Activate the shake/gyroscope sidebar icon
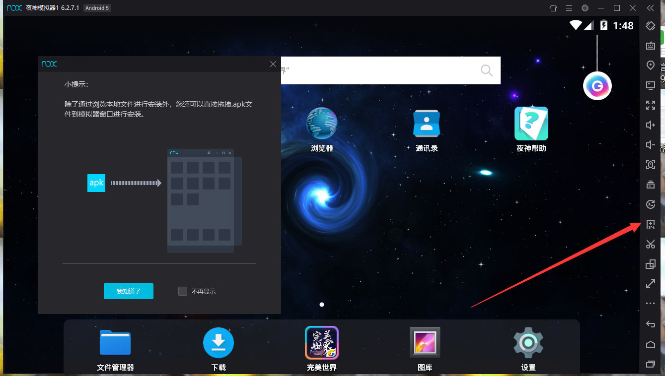The width and height of the screenshot is (665, 376). (x=650, y=204)
